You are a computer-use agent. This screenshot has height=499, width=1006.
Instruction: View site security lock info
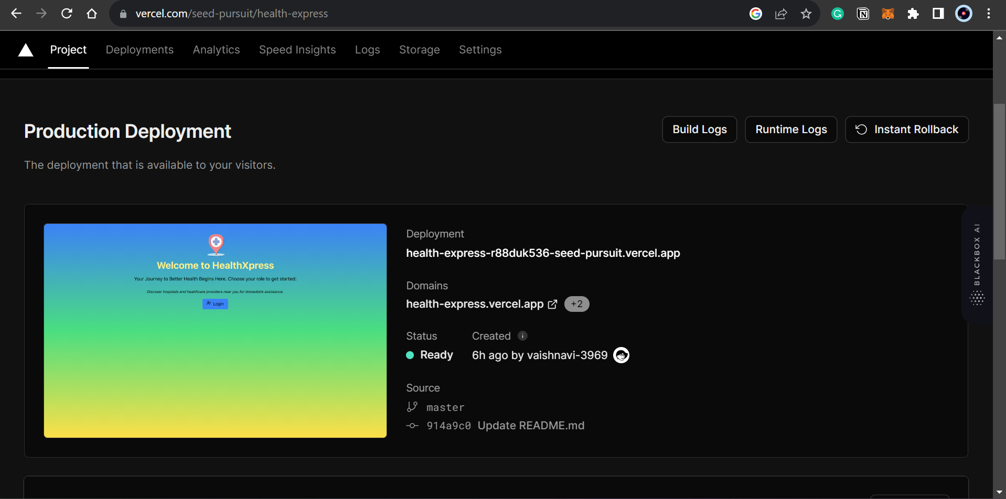[123, 14]
